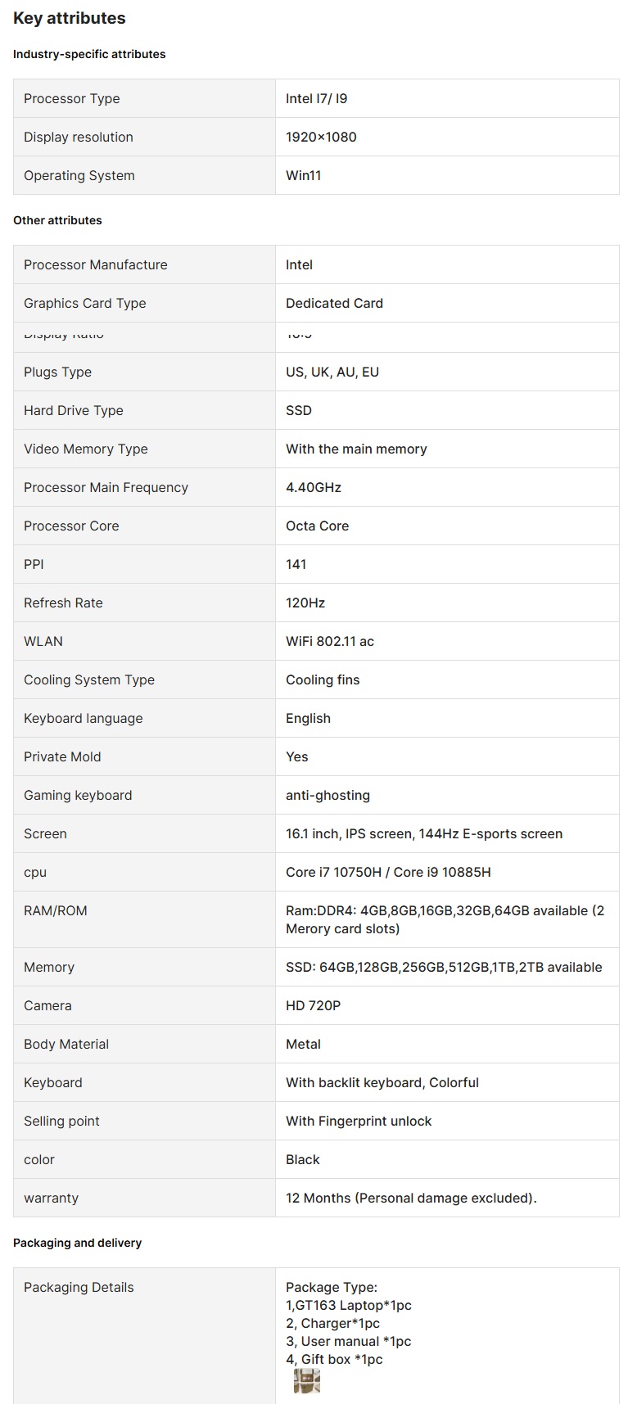Select the Octa Core value cell
Image resolution: width=628 pixels, height=1404 pixels.
(x=317, y=526)
